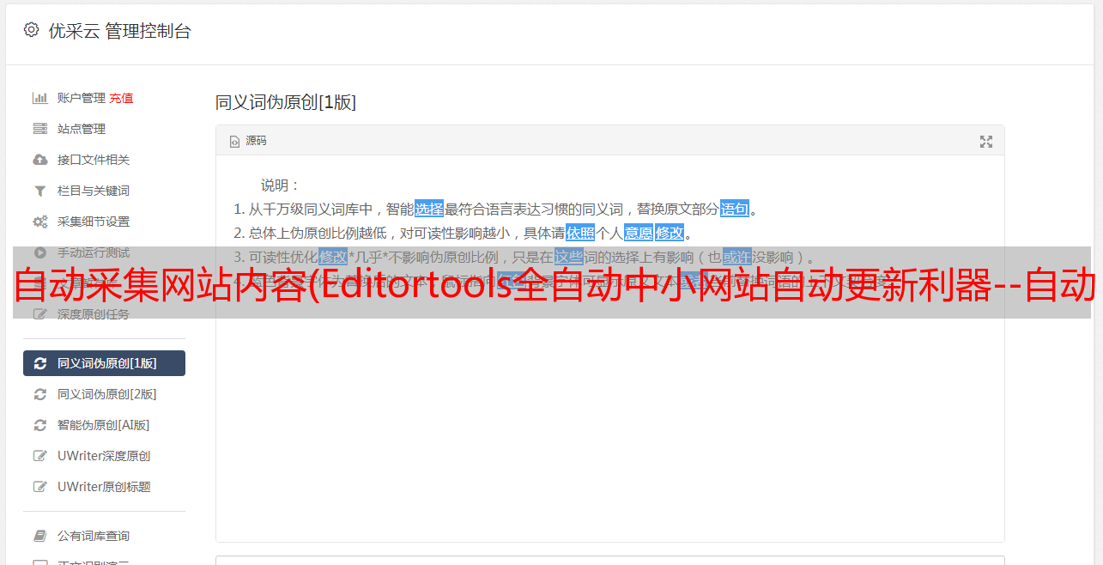Image resolution: width=1103 pixels, height=565 pixels.
Task: Click the book icon for 公有词库查询
Action: [x=39, y=536]
